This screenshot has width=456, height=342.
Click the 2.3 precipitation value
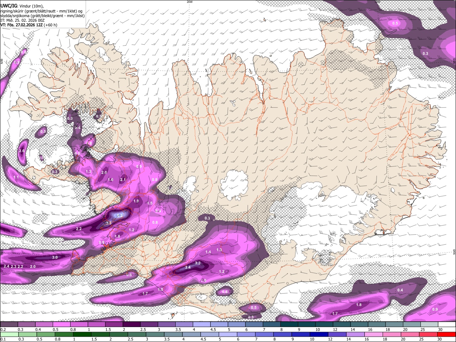pyautogui.click(x=14, y=266)
